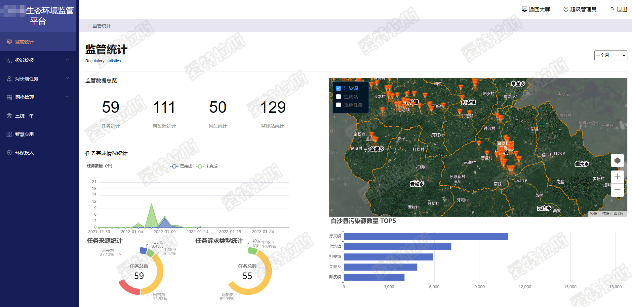Click the 河长制任务 person icon

click(9, 79)
